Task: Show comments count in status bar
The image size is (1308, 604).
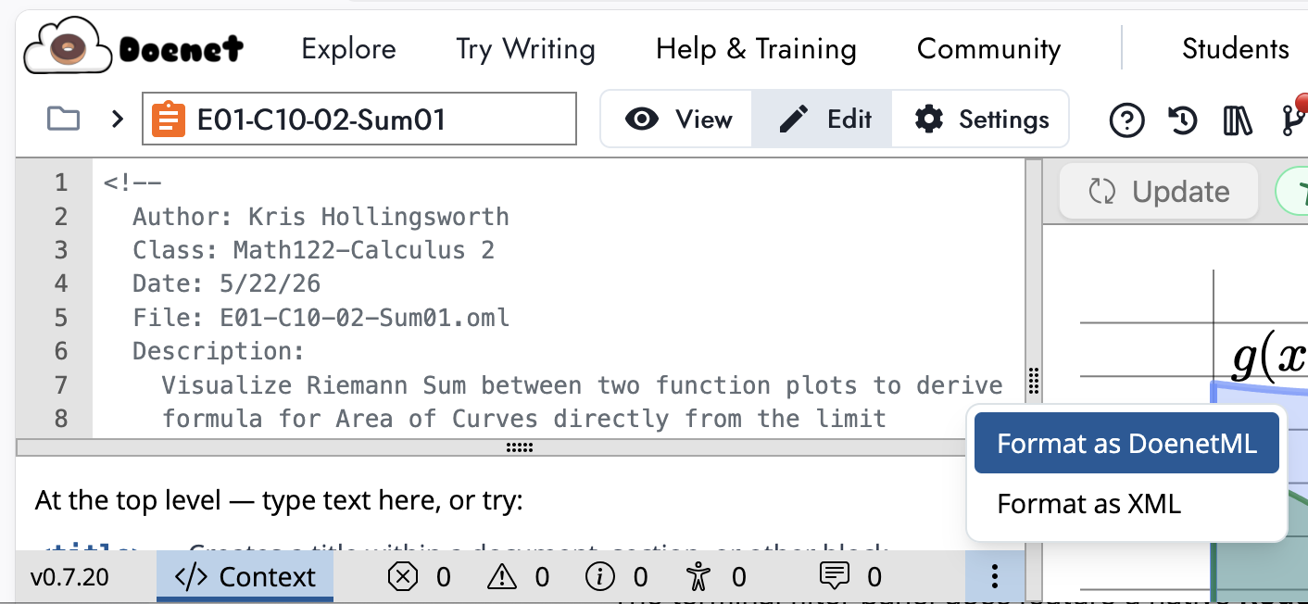Action: coord(850,577)
